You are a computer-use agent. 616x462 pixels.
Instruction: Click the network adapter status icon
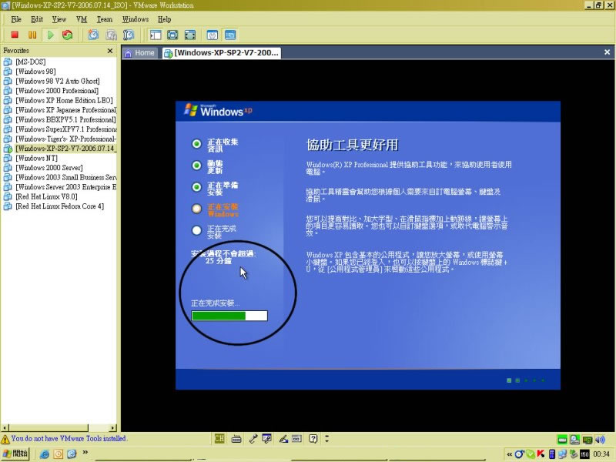[x=588, y=440]
